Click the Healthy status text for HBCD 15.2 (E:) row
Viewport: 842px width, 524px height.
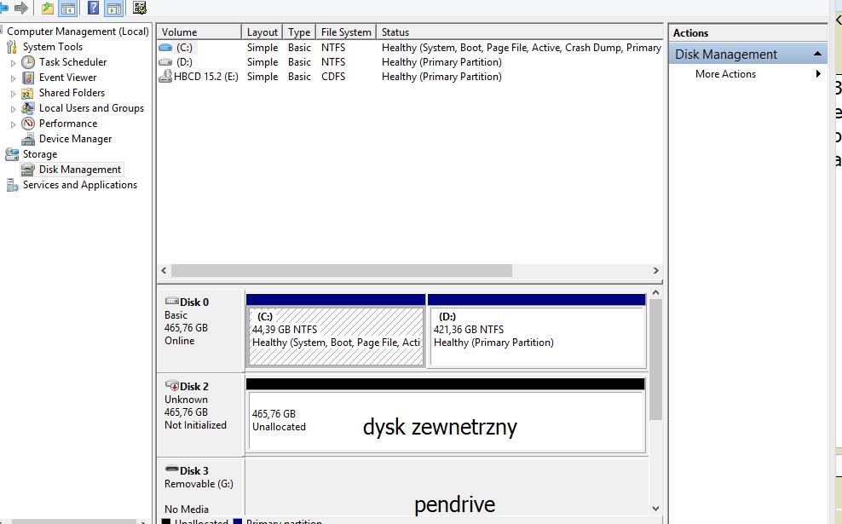pyautogui.click(x=441, y=77)
